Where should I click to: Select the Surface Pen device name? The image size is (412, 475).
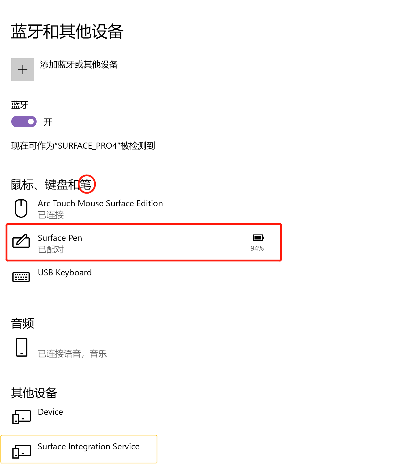(x=60, y=238)
